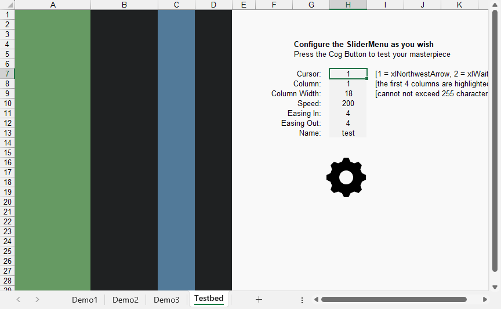501x309 pixels.
Task: Select the green column A header
Action: coord(53,5)
